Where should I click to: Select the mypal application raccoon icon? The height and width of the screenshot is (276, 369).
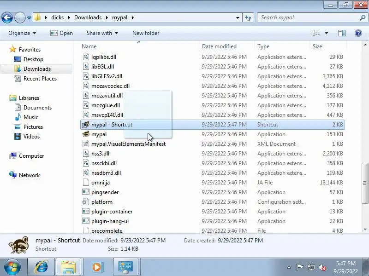(86, 134)
